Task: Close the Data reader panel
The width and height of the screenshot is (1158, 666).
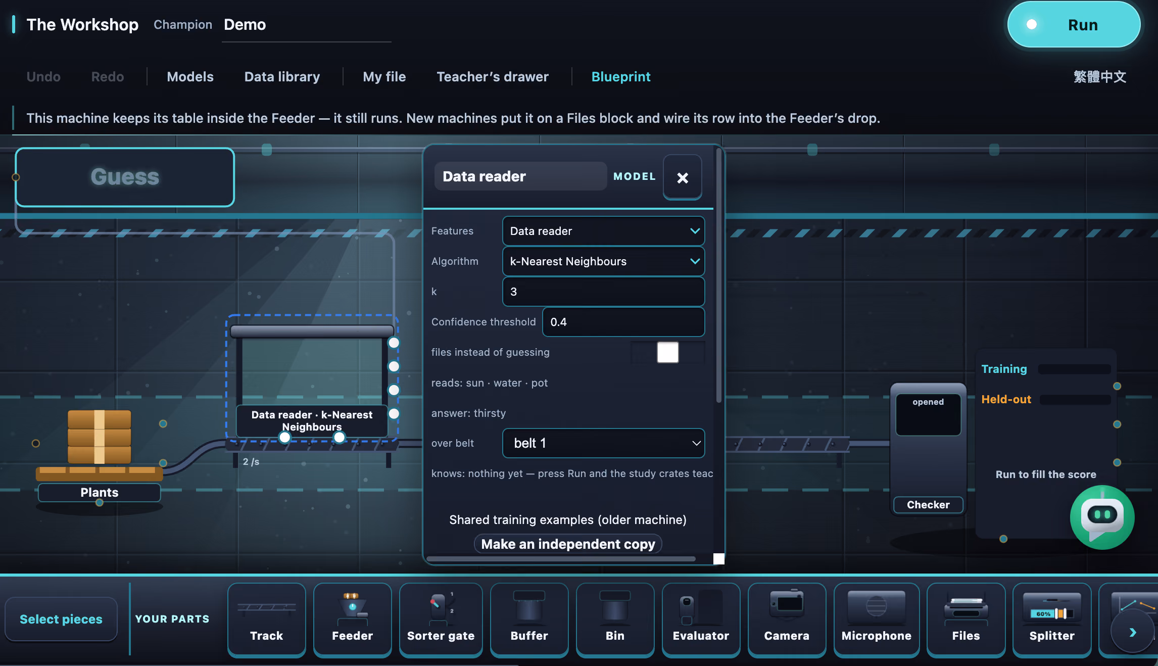Action: [683, 177]
